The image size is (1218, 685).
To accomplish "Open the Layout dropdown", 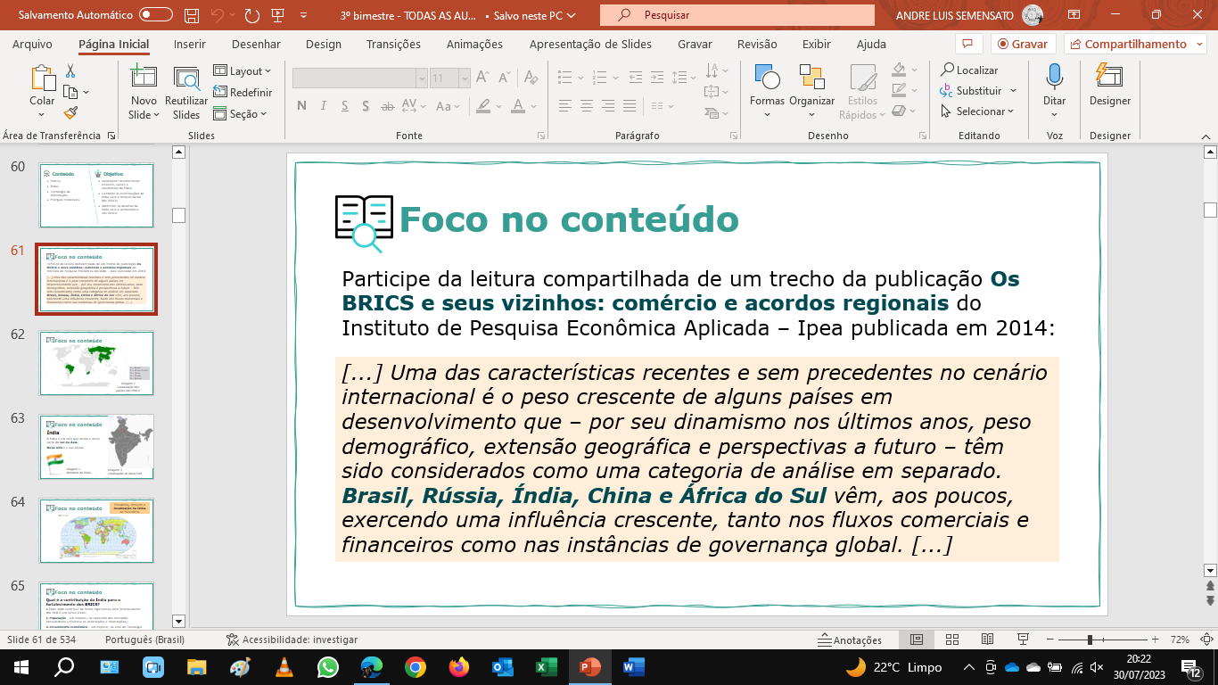I will point(244,71).
